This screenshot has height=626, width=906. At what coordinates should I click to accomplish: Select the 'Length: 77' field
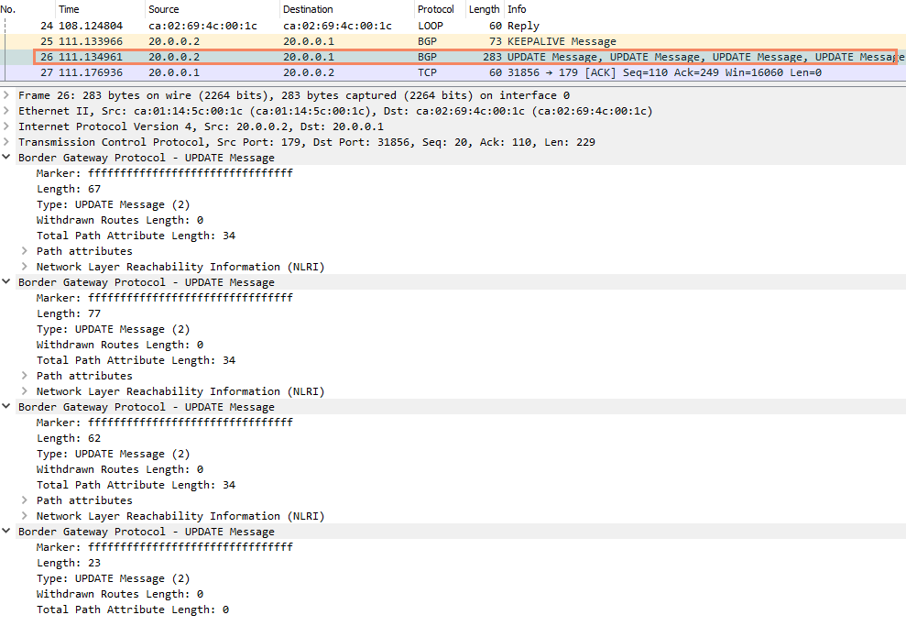tap(68, 313)
